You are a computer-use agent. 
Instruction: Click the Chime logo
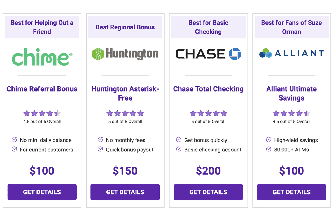[42, 57]
